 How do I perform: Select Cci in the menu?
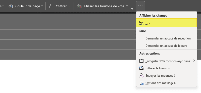[x=166, y=23]
